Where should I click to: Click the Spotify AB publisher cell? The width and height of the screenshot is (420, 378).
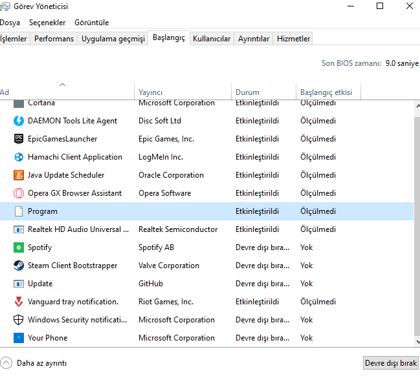click(156, 247)
